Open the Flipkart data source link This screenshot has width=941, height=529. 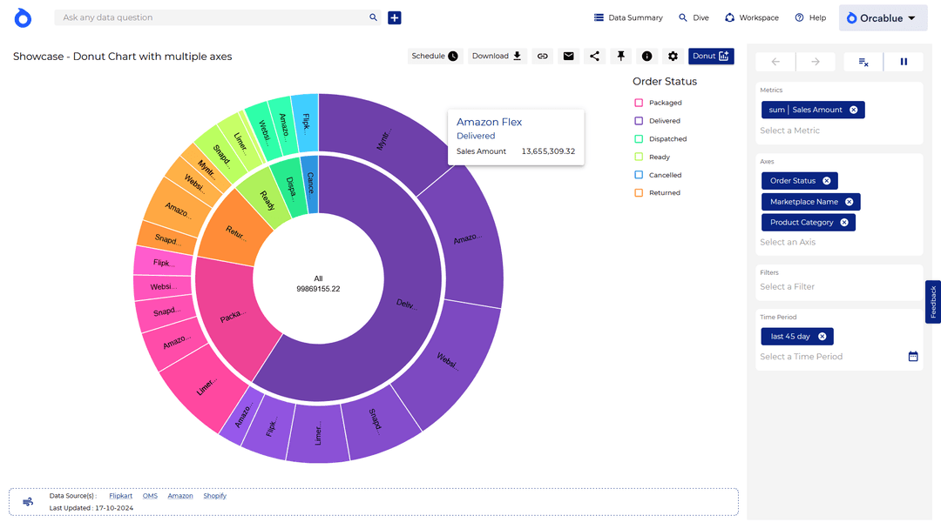(120, 496)
